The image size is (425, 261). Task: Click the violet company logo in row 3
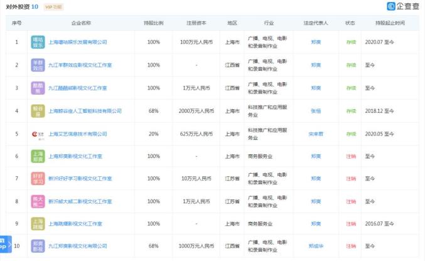[x=38, y=88]
